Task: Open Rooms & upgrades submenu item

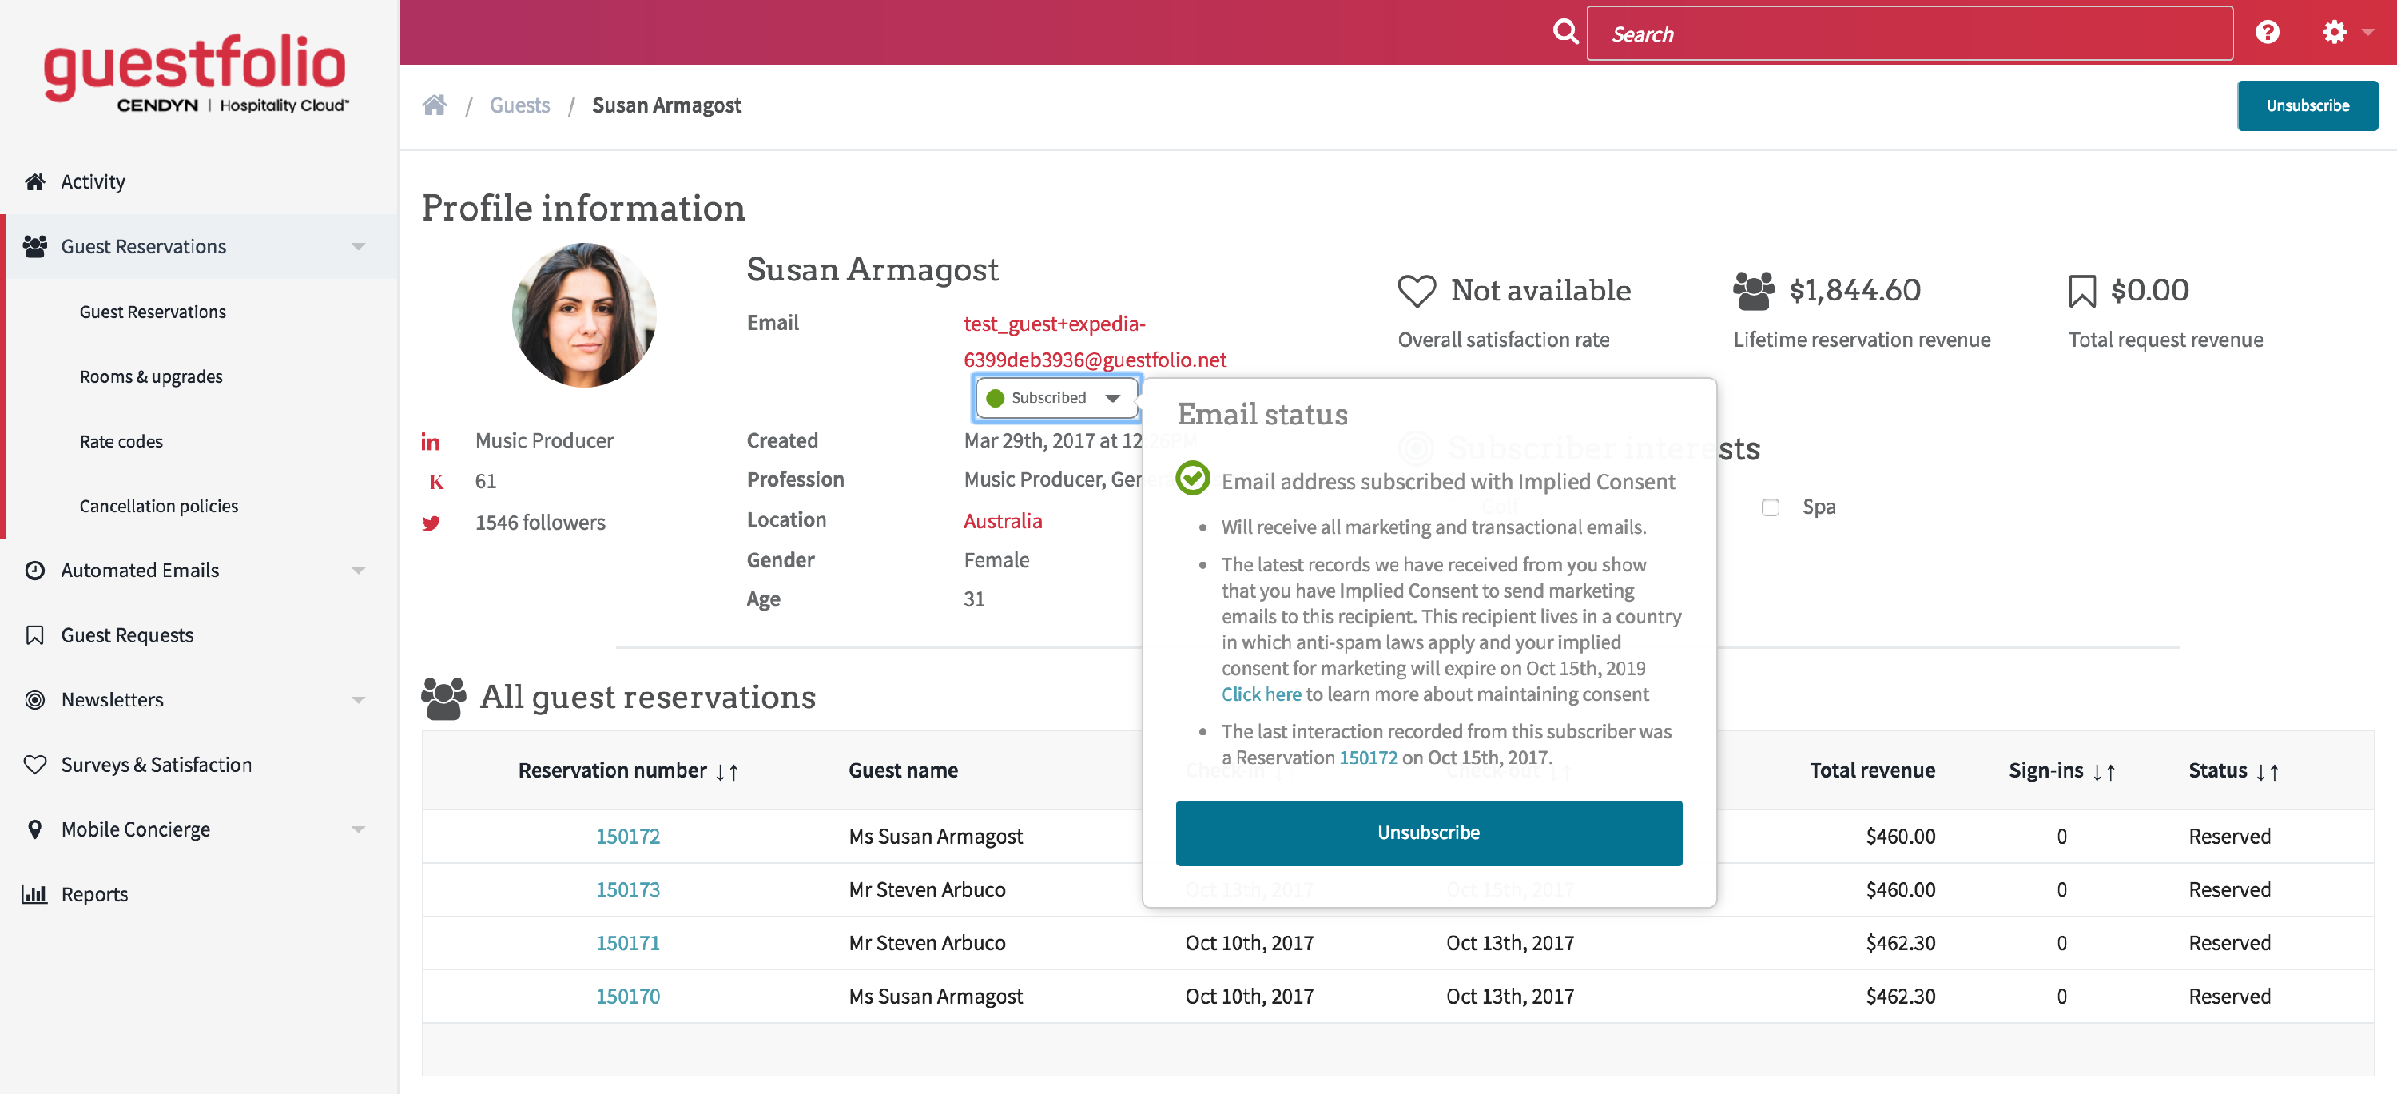Action: tap(151, 376)
